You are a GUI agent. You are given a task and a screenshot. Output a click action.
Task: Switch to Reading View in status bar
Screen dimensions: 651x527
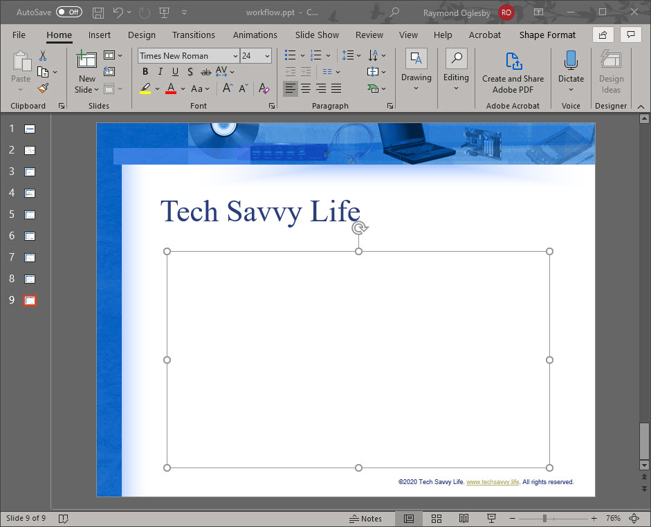tap(464, 519)
